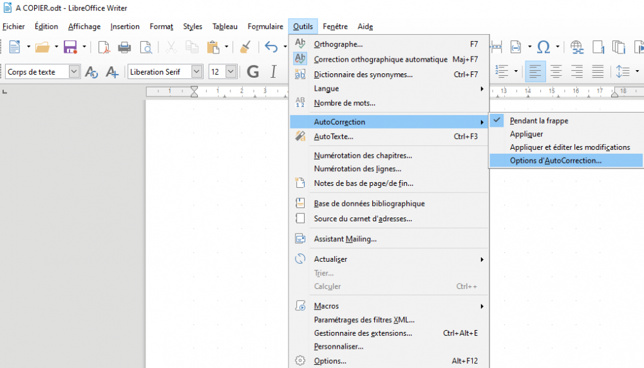Click the Print icon in toolbar
Screen dimensions: 644x368
tap(125, 47)
